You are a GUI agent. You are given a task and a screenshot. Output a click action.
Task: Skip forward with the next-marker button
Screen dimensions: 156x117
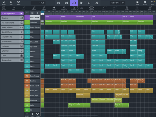[66, 3]
